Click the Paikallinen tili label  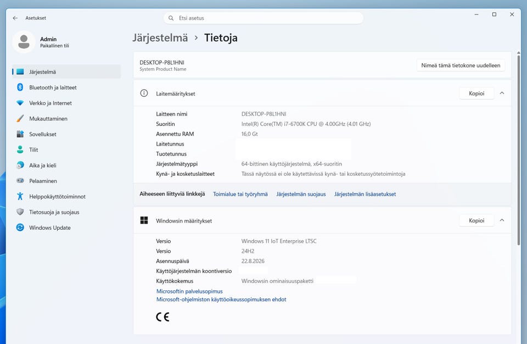[x=54, y=46]
